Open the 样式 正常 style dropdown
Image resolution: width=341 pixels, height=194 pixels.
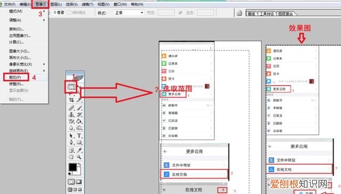coord(129,13)
